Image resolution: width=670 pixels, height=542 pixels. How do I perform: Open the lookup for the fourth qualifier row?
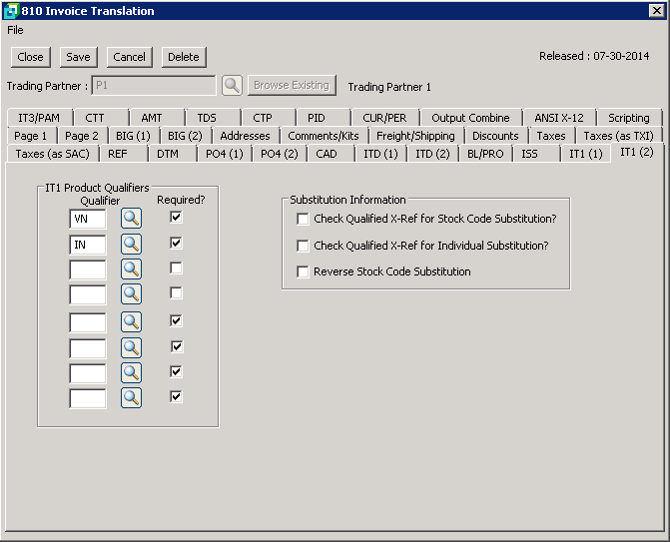point(132,294)
